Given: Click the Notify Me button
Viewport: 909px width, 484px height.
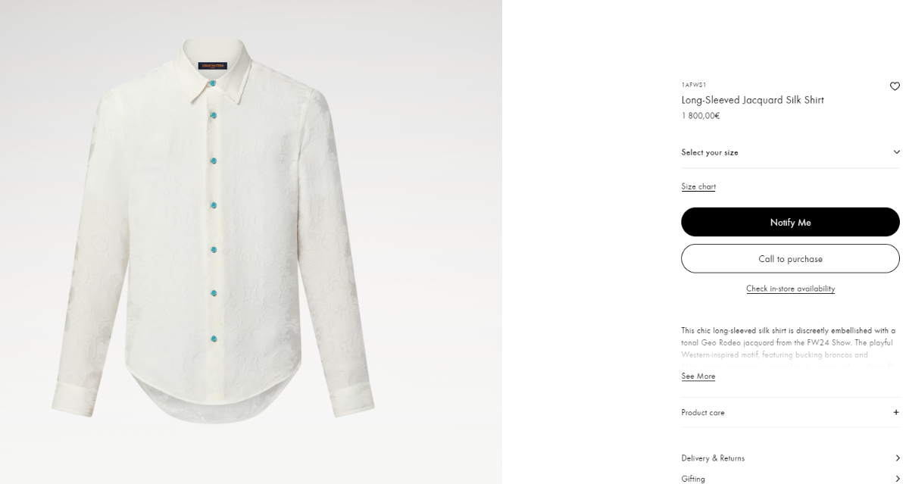Looking at the screenshot, I should (x=790, y=222).
